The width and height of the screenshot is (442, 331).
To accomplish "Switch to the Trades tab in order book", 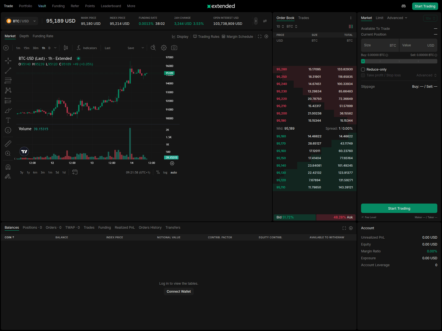I will click(x=304, y=18).
